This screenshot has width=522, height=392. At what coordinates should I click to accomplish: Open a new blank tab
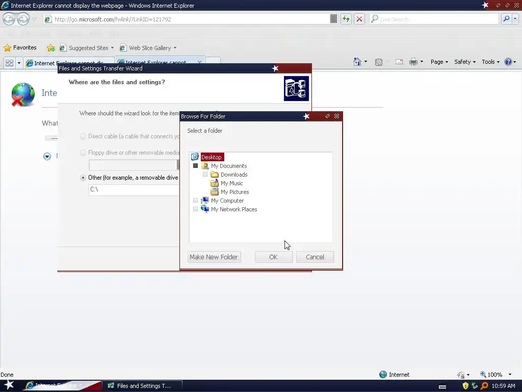213,61
